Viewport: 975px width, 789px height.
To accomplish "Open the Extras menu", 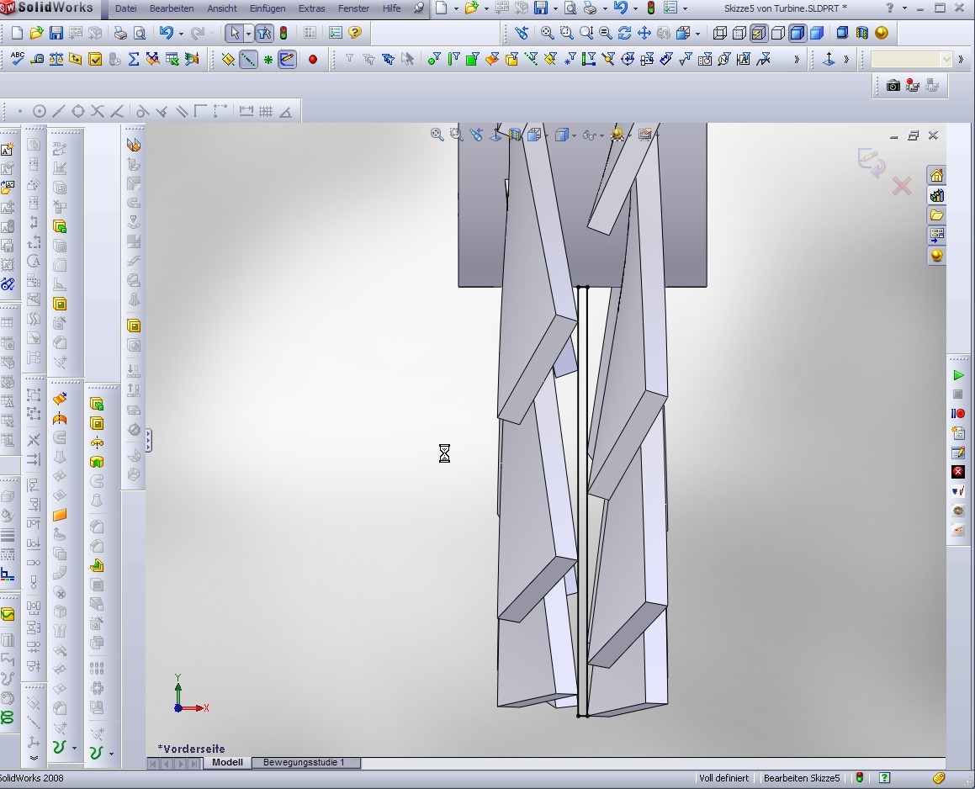I will (311, 8).
